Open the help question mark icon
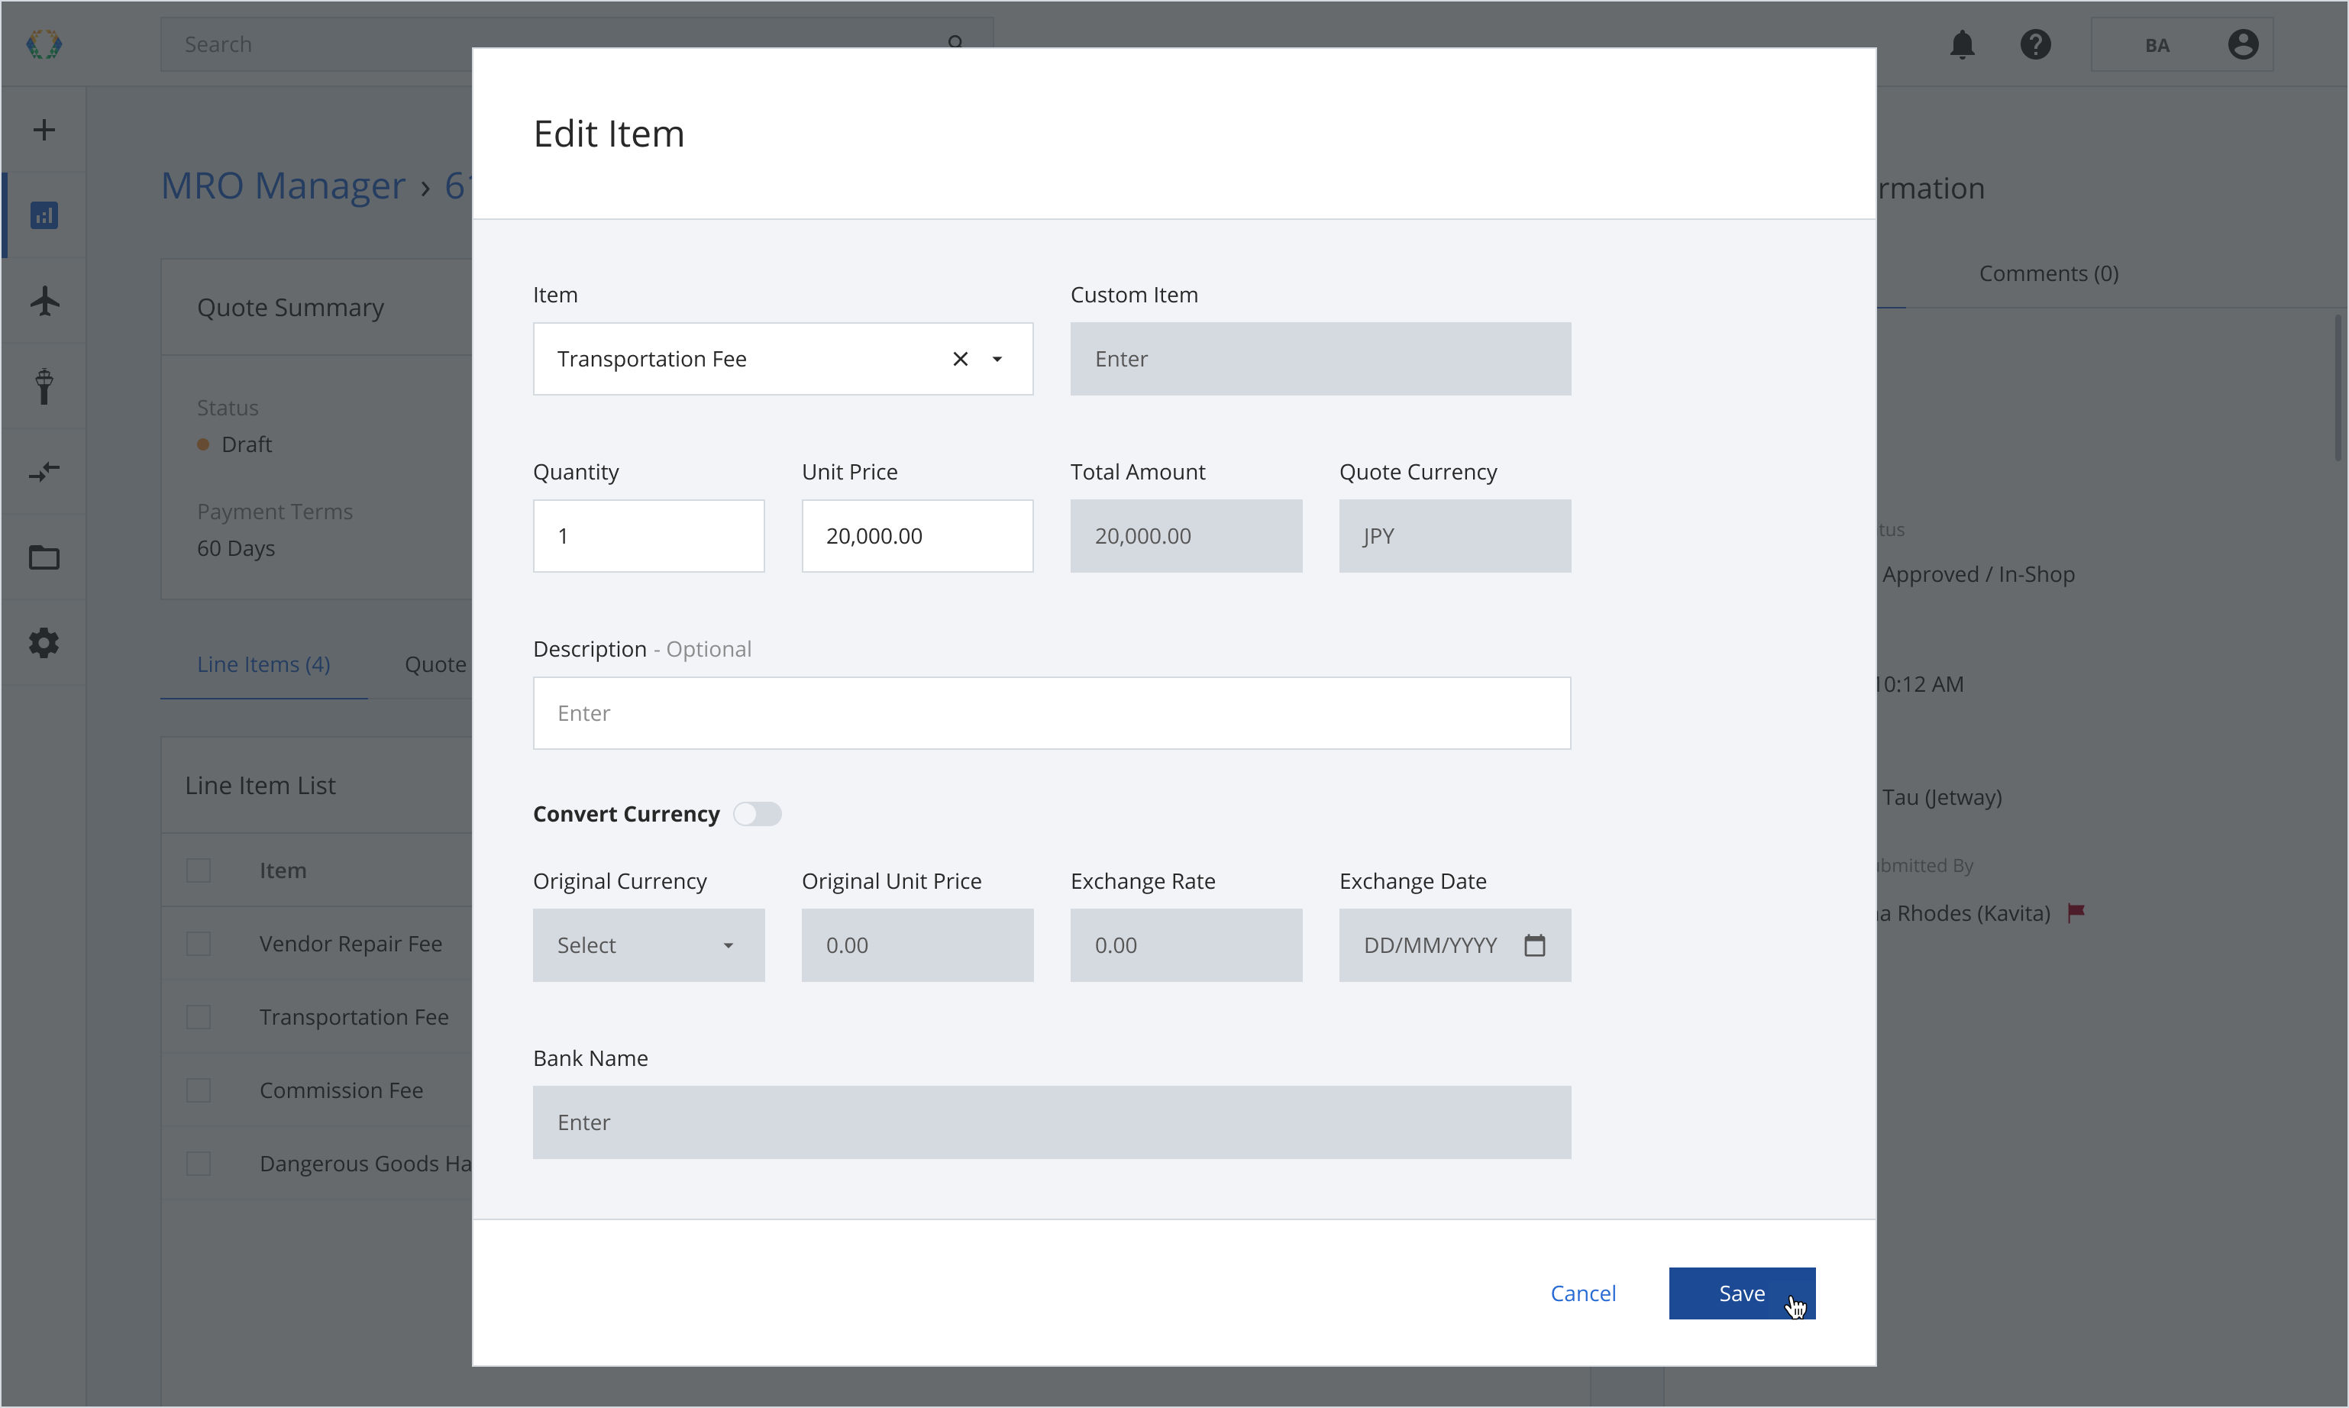The width and height of the screenshot is (2349, 1408). click(2035, 44)
